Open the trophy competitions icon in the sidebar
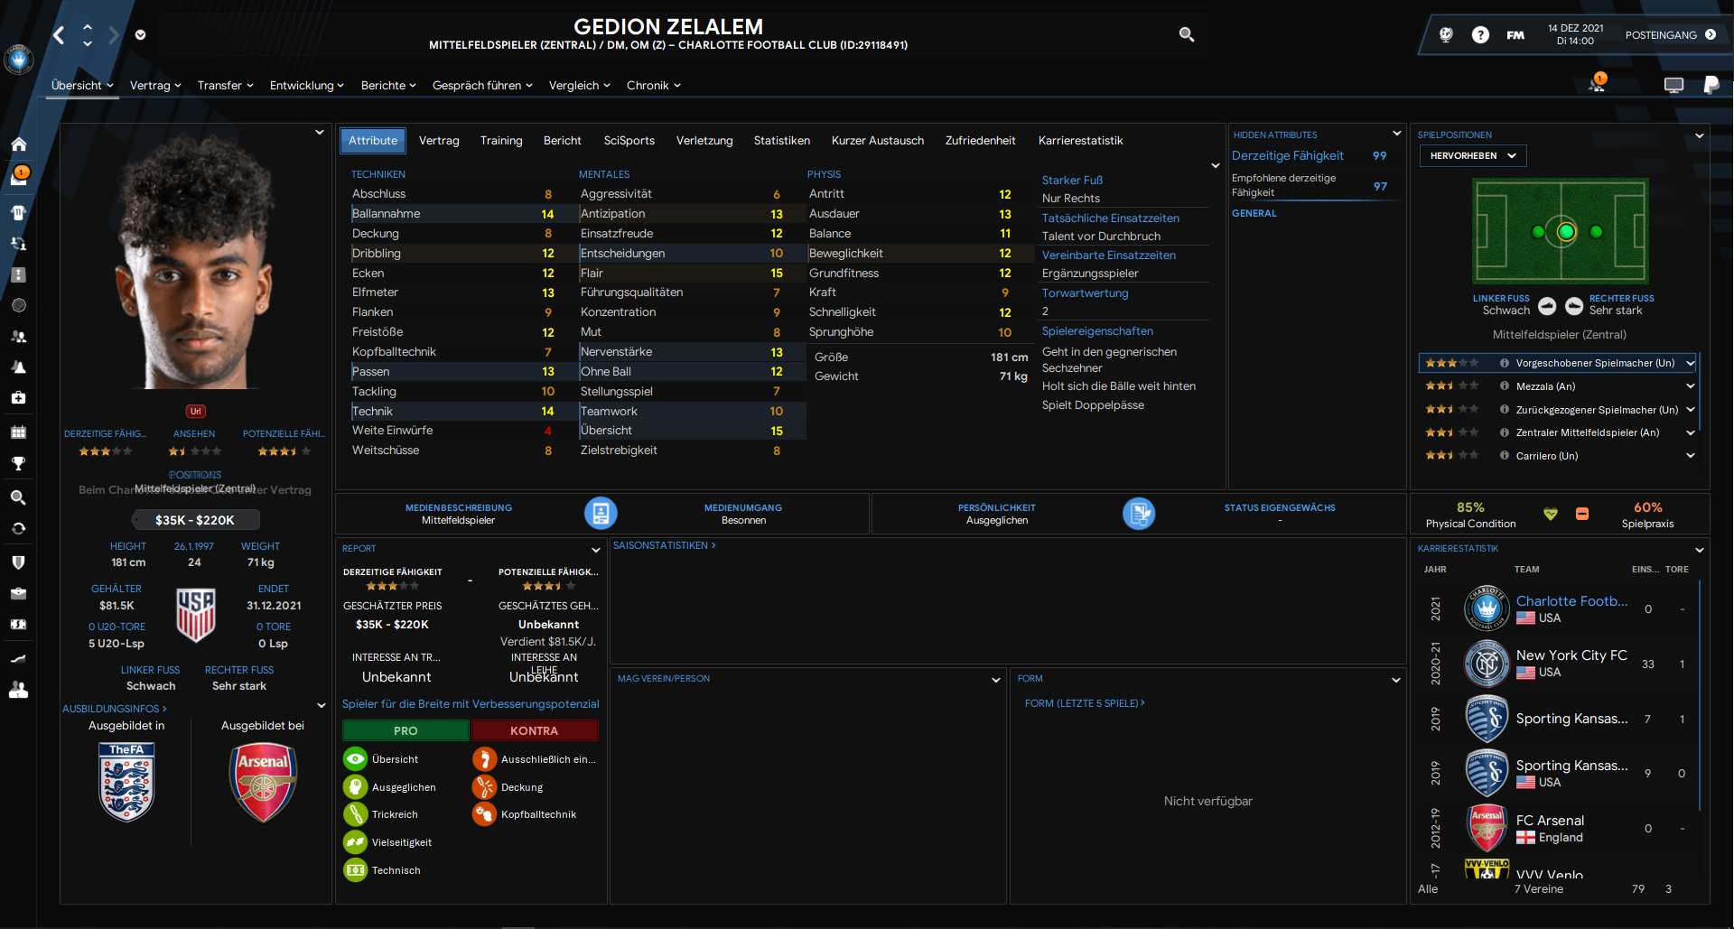The height and width of the screenshot is (929, 1734). click(x=18, y=464)
